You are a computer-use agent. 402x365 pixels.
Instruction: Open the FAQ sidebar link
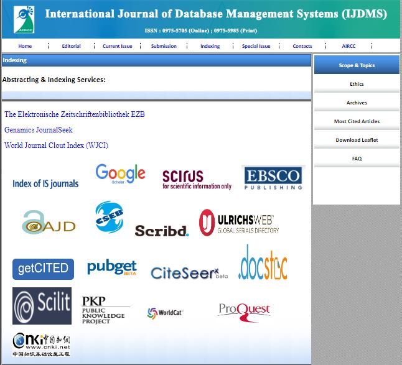357,159
